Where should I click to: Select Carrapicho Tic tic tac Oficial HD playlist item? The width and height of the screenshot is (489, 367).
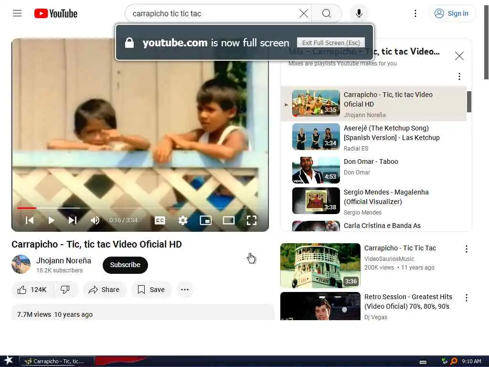[x=373, y=104]
